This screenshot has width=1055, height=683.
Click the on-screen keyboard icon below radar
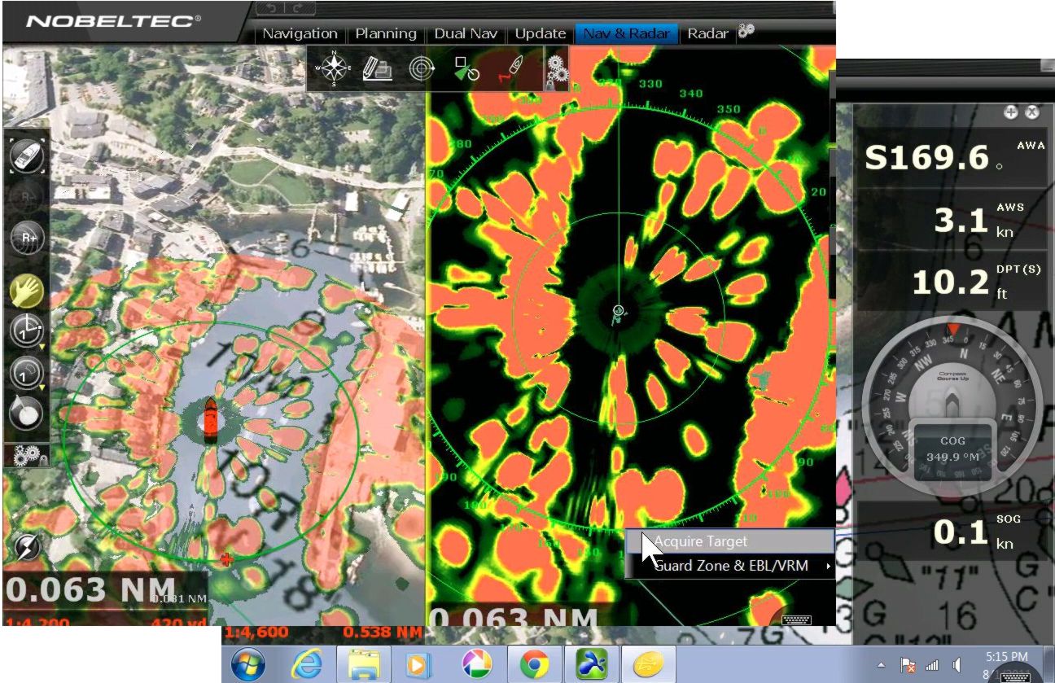tap(796, 620)
